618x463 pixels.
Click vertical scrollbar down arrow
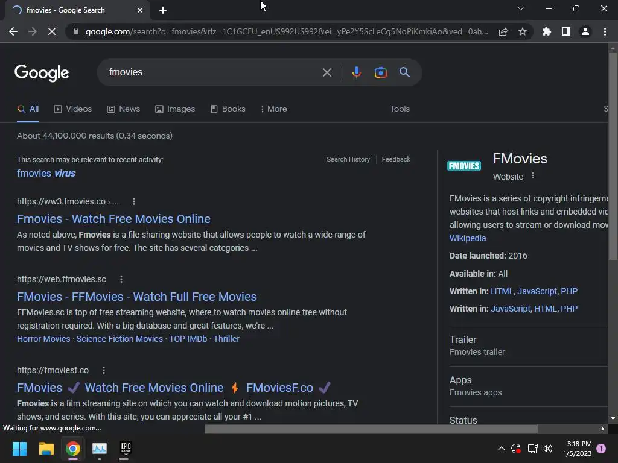pyautogui.click(x=613, y=418)
